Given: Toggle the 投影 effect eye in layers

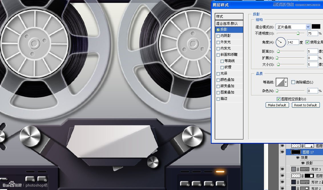Looking at the screenshot, I should (303, 163).
